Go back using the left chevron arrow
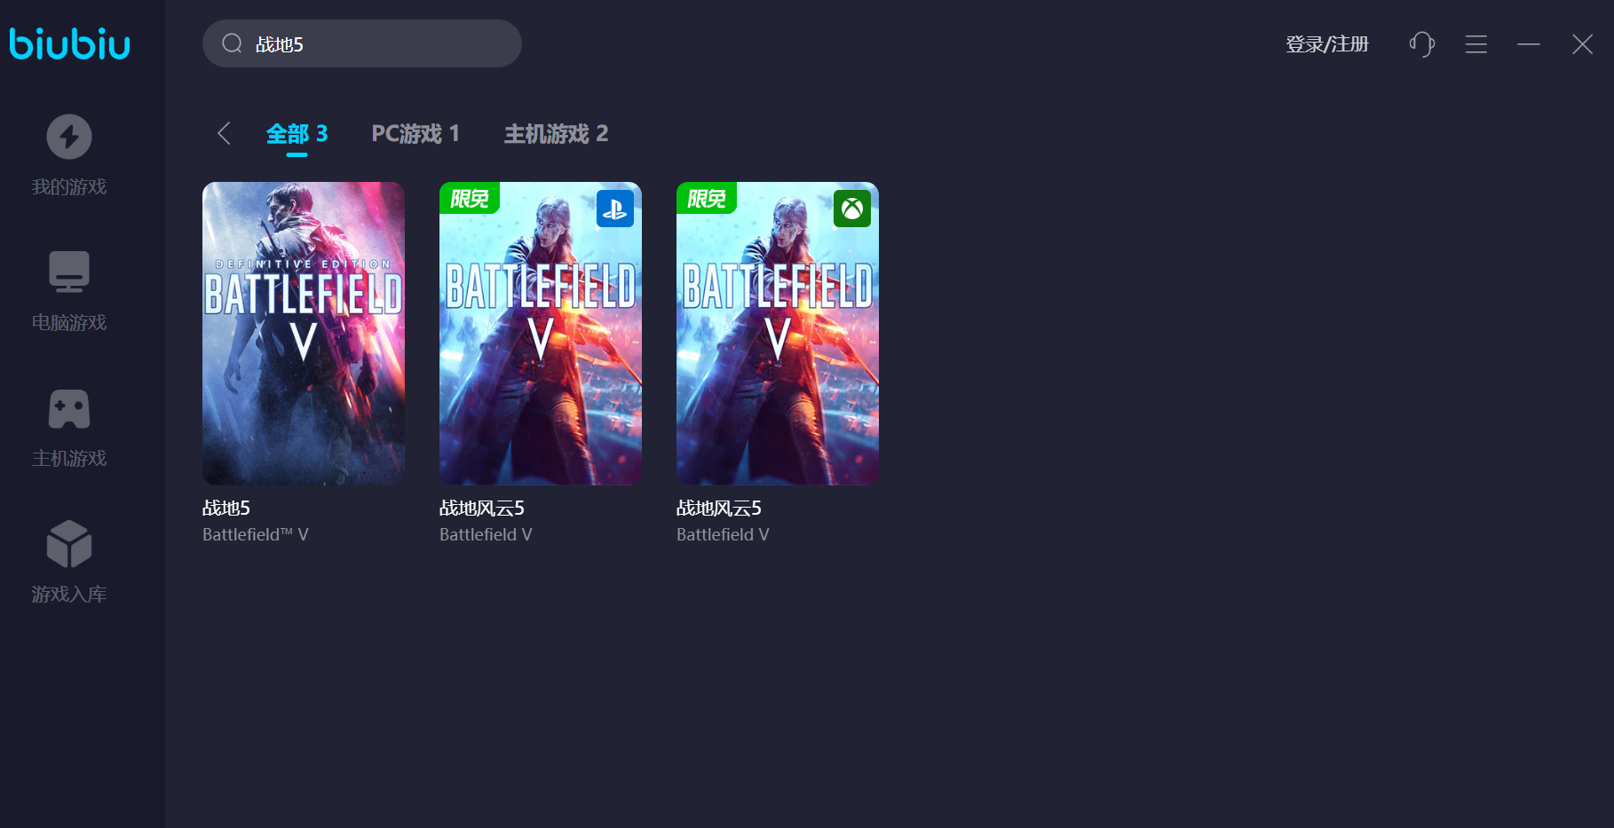The width and height of the screenshot is (1614, 828). pos(224,133)
